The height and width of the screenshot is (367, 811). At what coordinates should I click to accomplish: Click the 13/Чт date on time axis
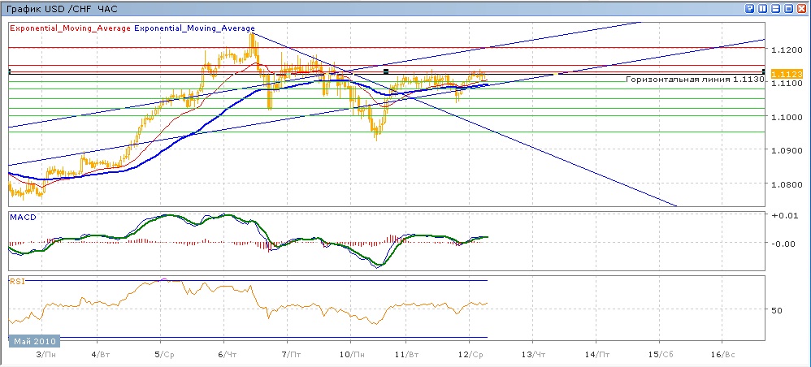click(532, 356)
